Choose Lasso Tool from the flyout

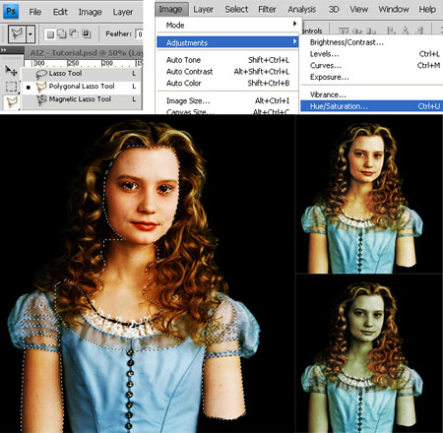82,74
